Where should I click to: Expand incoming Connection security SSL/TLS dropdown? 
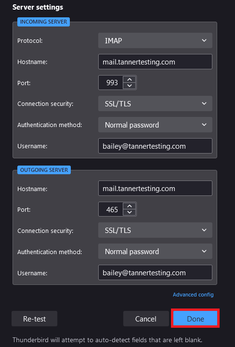[155, 103]
